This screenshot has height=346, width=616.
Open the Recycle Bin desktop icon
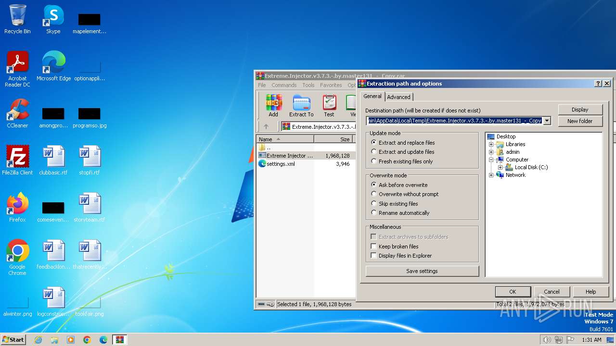click(17, 19)
